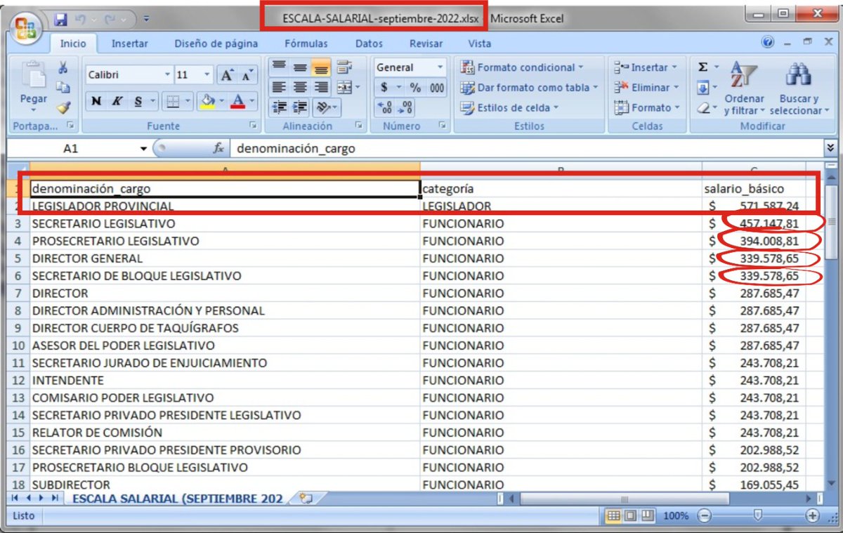Switch to Page Break Preview in status bar

click(x=646, y=515)
